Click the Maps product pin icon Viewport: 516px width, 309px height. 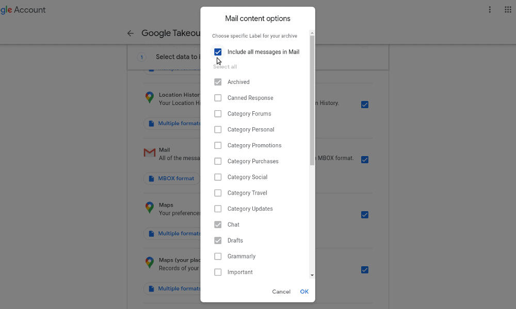pos(150,208)
